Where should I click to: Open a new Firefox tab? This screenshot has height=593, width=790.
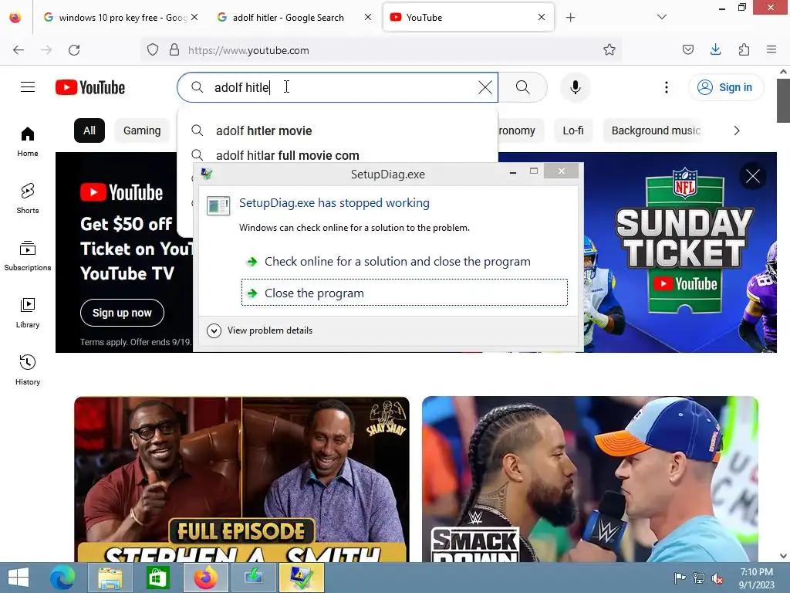[570, 18]
